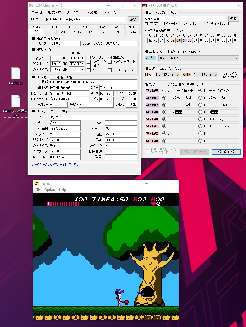
Task: Open リサイズ menu
Action: pos(72,12)
